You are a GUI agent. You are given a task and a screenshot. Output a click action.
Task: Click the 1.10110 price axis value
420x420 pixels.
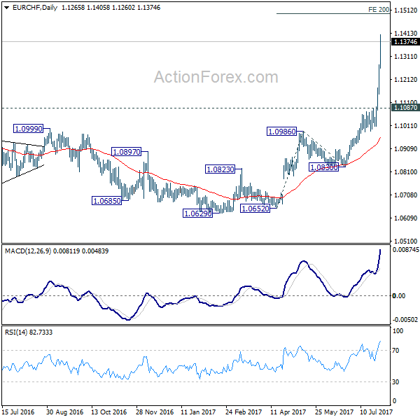[x=405, y=125]
